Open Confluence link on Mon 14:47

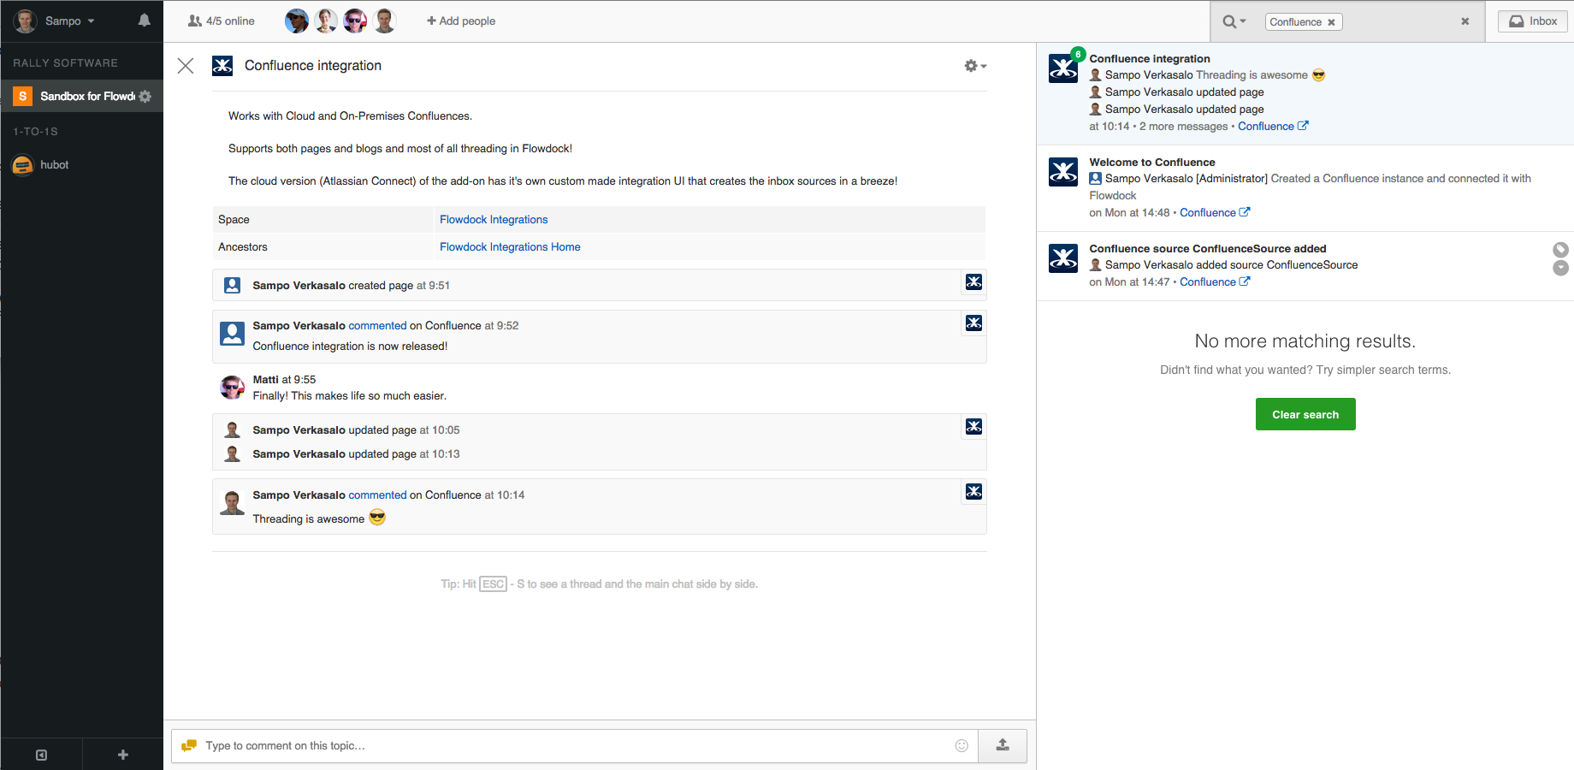pos(1215,282)
